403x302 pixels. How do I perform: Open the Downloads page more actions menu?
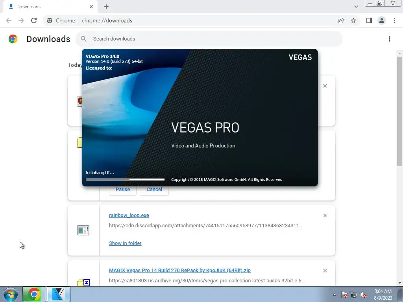pyautogui.click(x=389, y=39)
